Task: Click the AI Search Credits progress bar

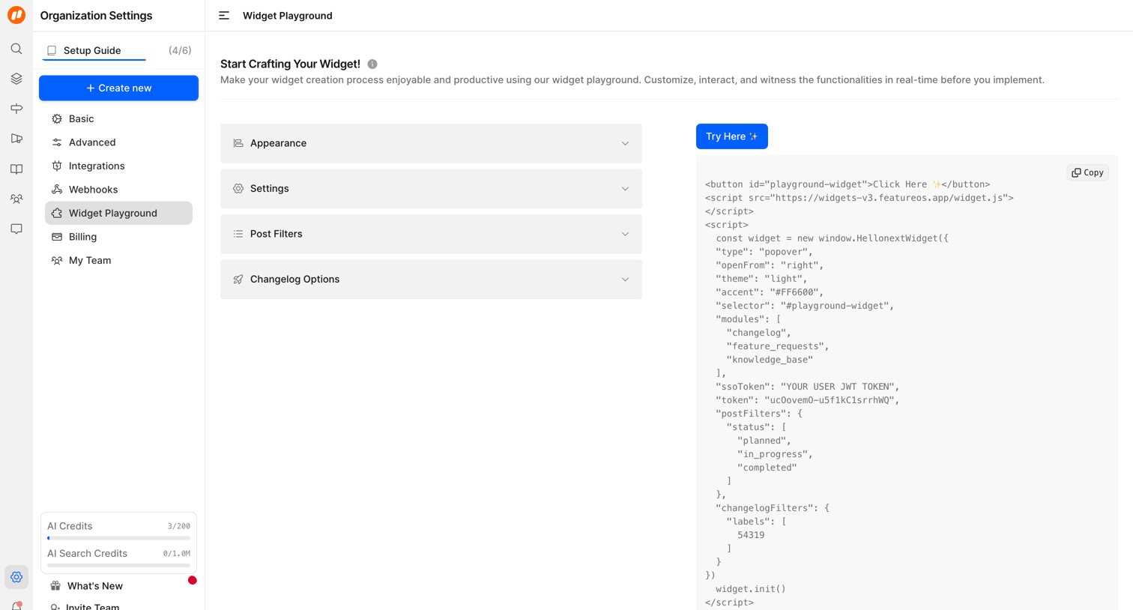Action: pyautogui.click(x=118, y=565)
